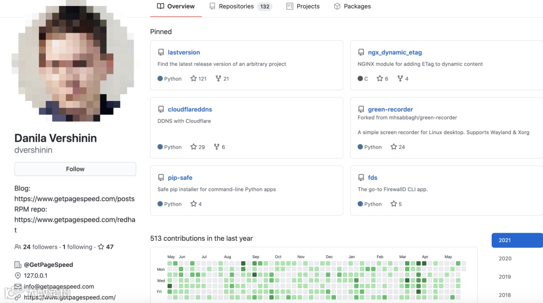The width and height of the screenshot is (543, 303).
Task: Switch to the Repositories tab
Action: point(240,7)
